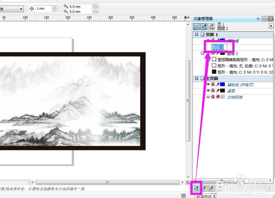Image resolution: width=275 pixels, height=198 pixels.
Task: Click the New Layer button
Action: [197, 188]
